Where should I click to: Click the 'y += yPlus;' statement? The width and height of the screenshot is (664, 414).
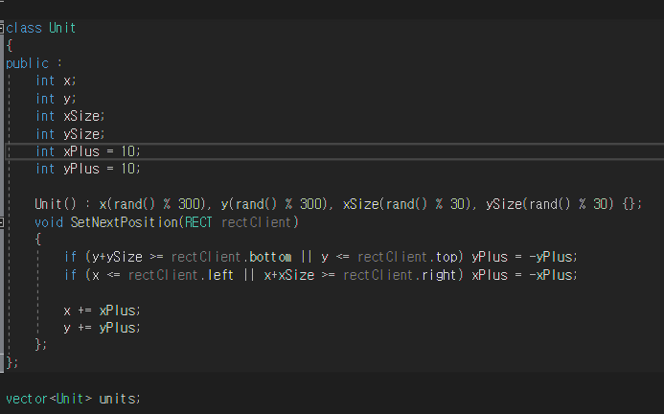click(102, 328)
